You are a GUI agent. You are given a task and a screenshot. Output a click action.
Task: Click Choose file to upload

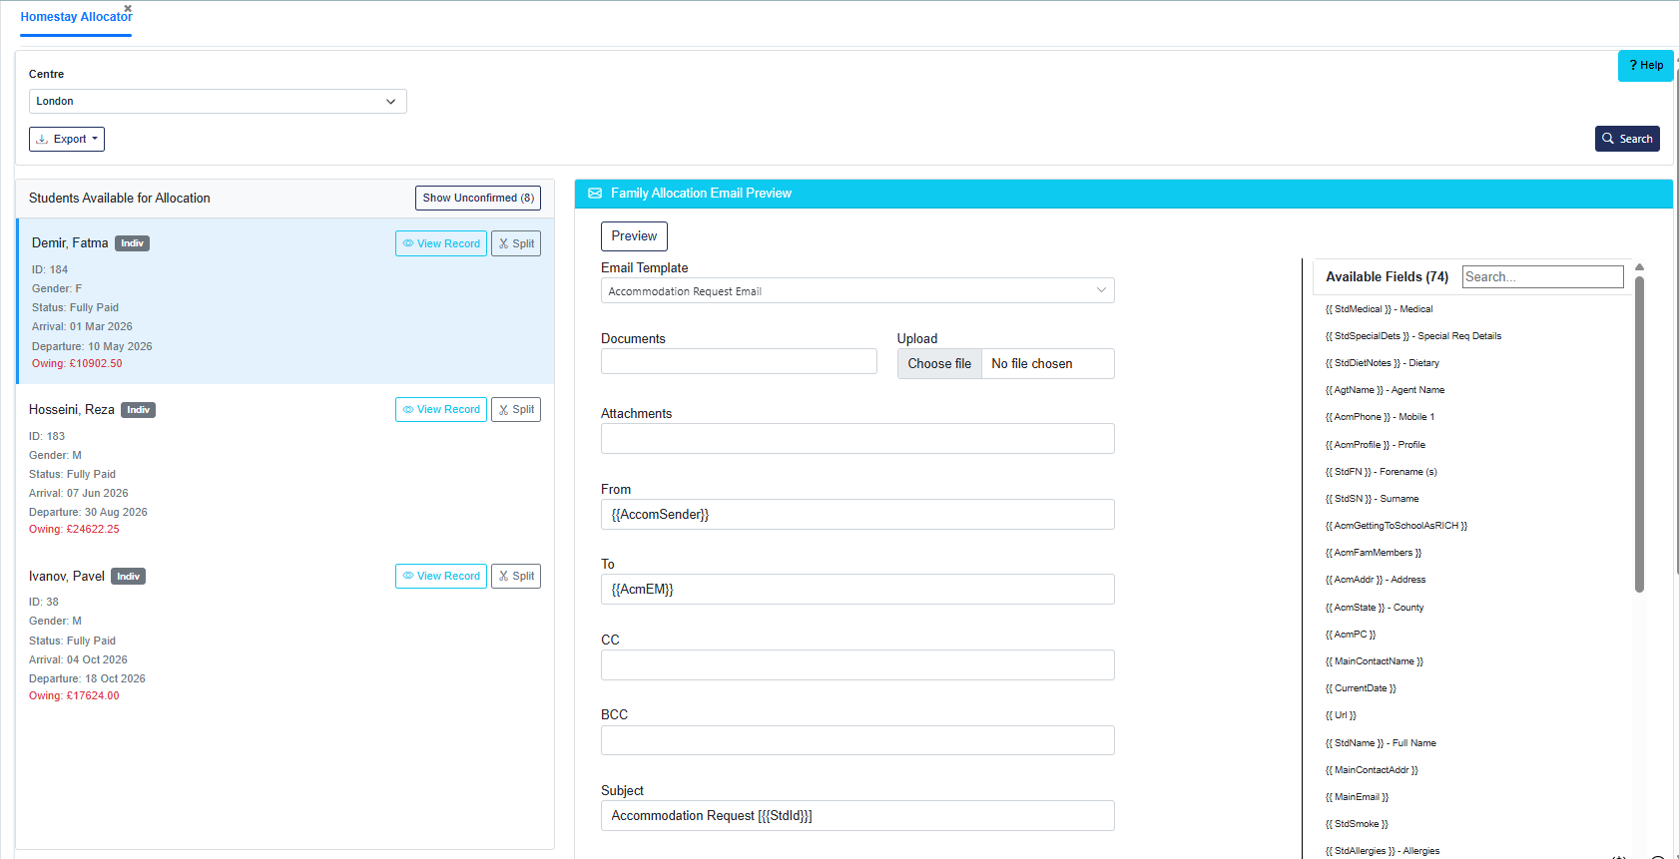[939, 364]
